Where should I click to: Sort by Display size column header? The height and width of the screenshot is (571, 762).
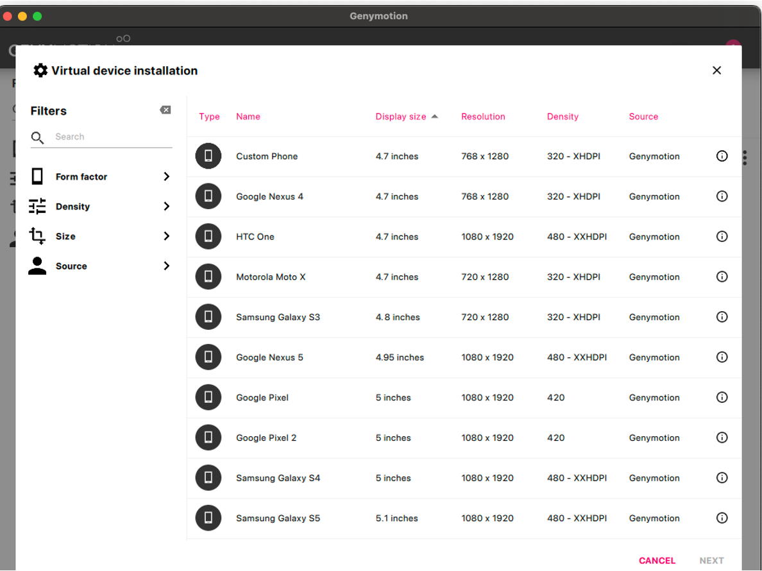coord(401,117)
